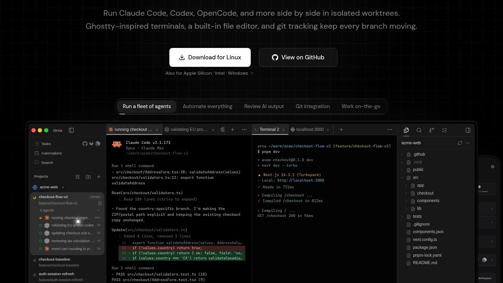This screenshot has width=503, height=283.
Task: Click the Linear icon in the Tasks row
Action: pyautogui.click(x=98, y=144)
